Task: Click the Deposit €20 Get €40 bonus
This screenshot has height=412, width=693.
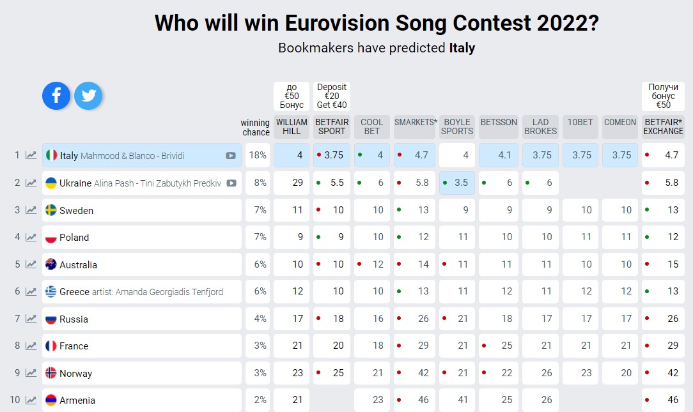Action: point(332,96)
